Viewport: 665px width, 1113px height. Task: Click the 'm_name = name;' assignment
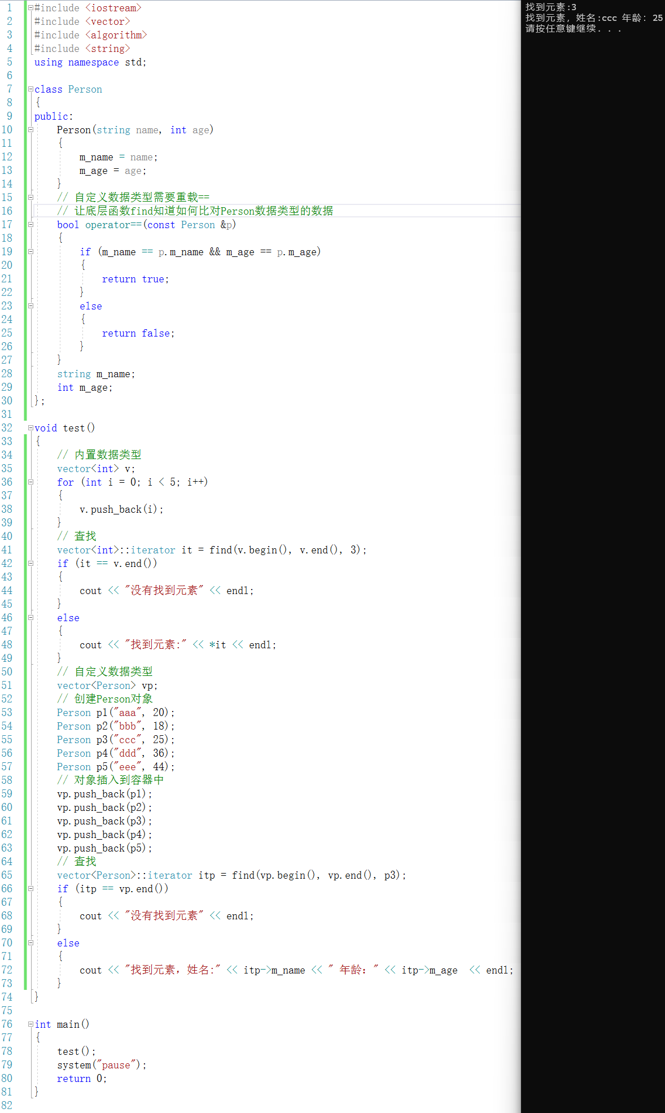click(x=119, y=157)
